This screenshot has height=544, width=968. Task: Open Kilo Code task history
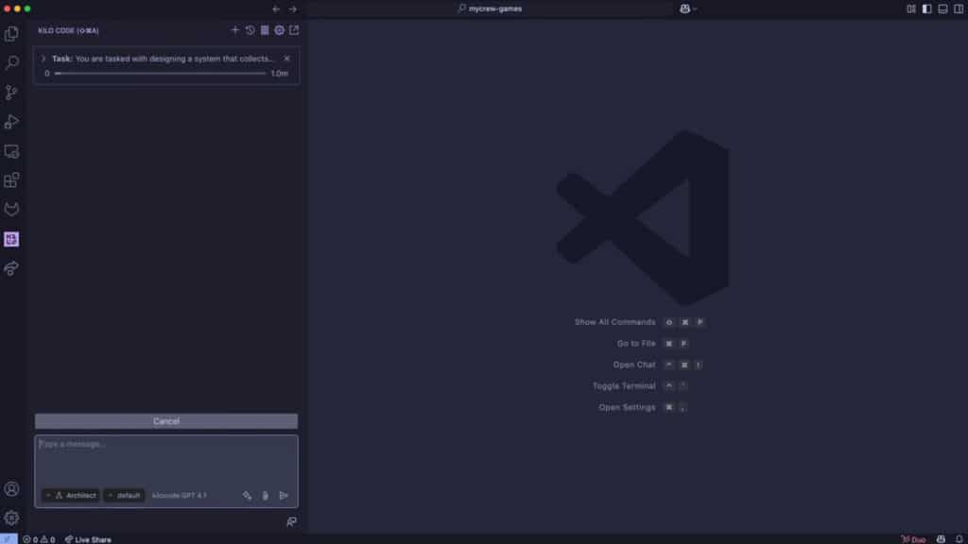click(250, 30)
